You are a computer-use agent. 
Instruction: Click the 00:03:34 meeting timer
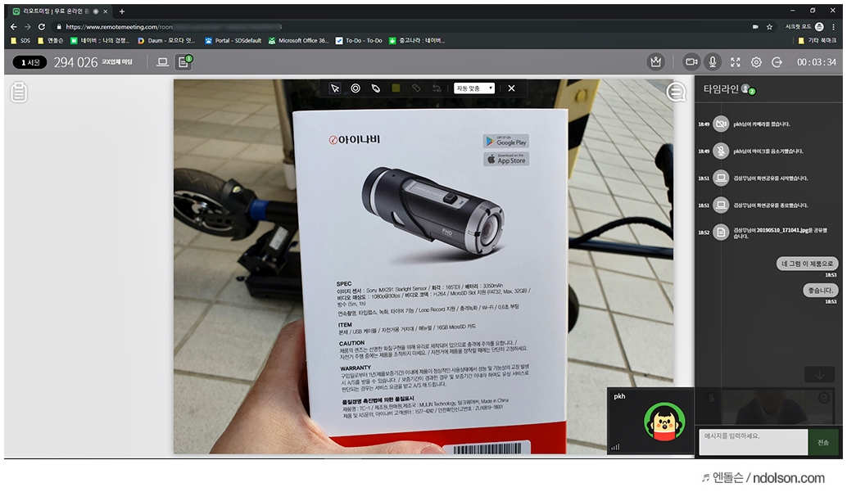[x=816, y=62]
